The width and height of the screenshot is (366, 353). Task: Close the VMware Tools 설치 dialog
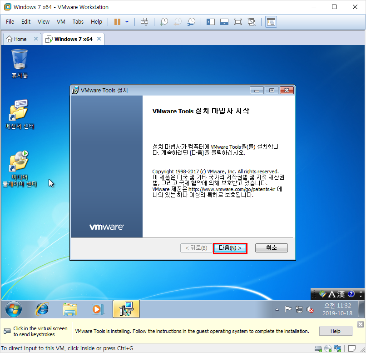(x=287, y=91)
